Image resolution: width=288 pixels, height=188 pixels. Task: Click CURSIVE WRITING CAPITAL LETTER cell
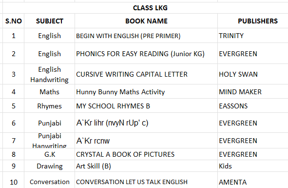(x=146, y=74)
